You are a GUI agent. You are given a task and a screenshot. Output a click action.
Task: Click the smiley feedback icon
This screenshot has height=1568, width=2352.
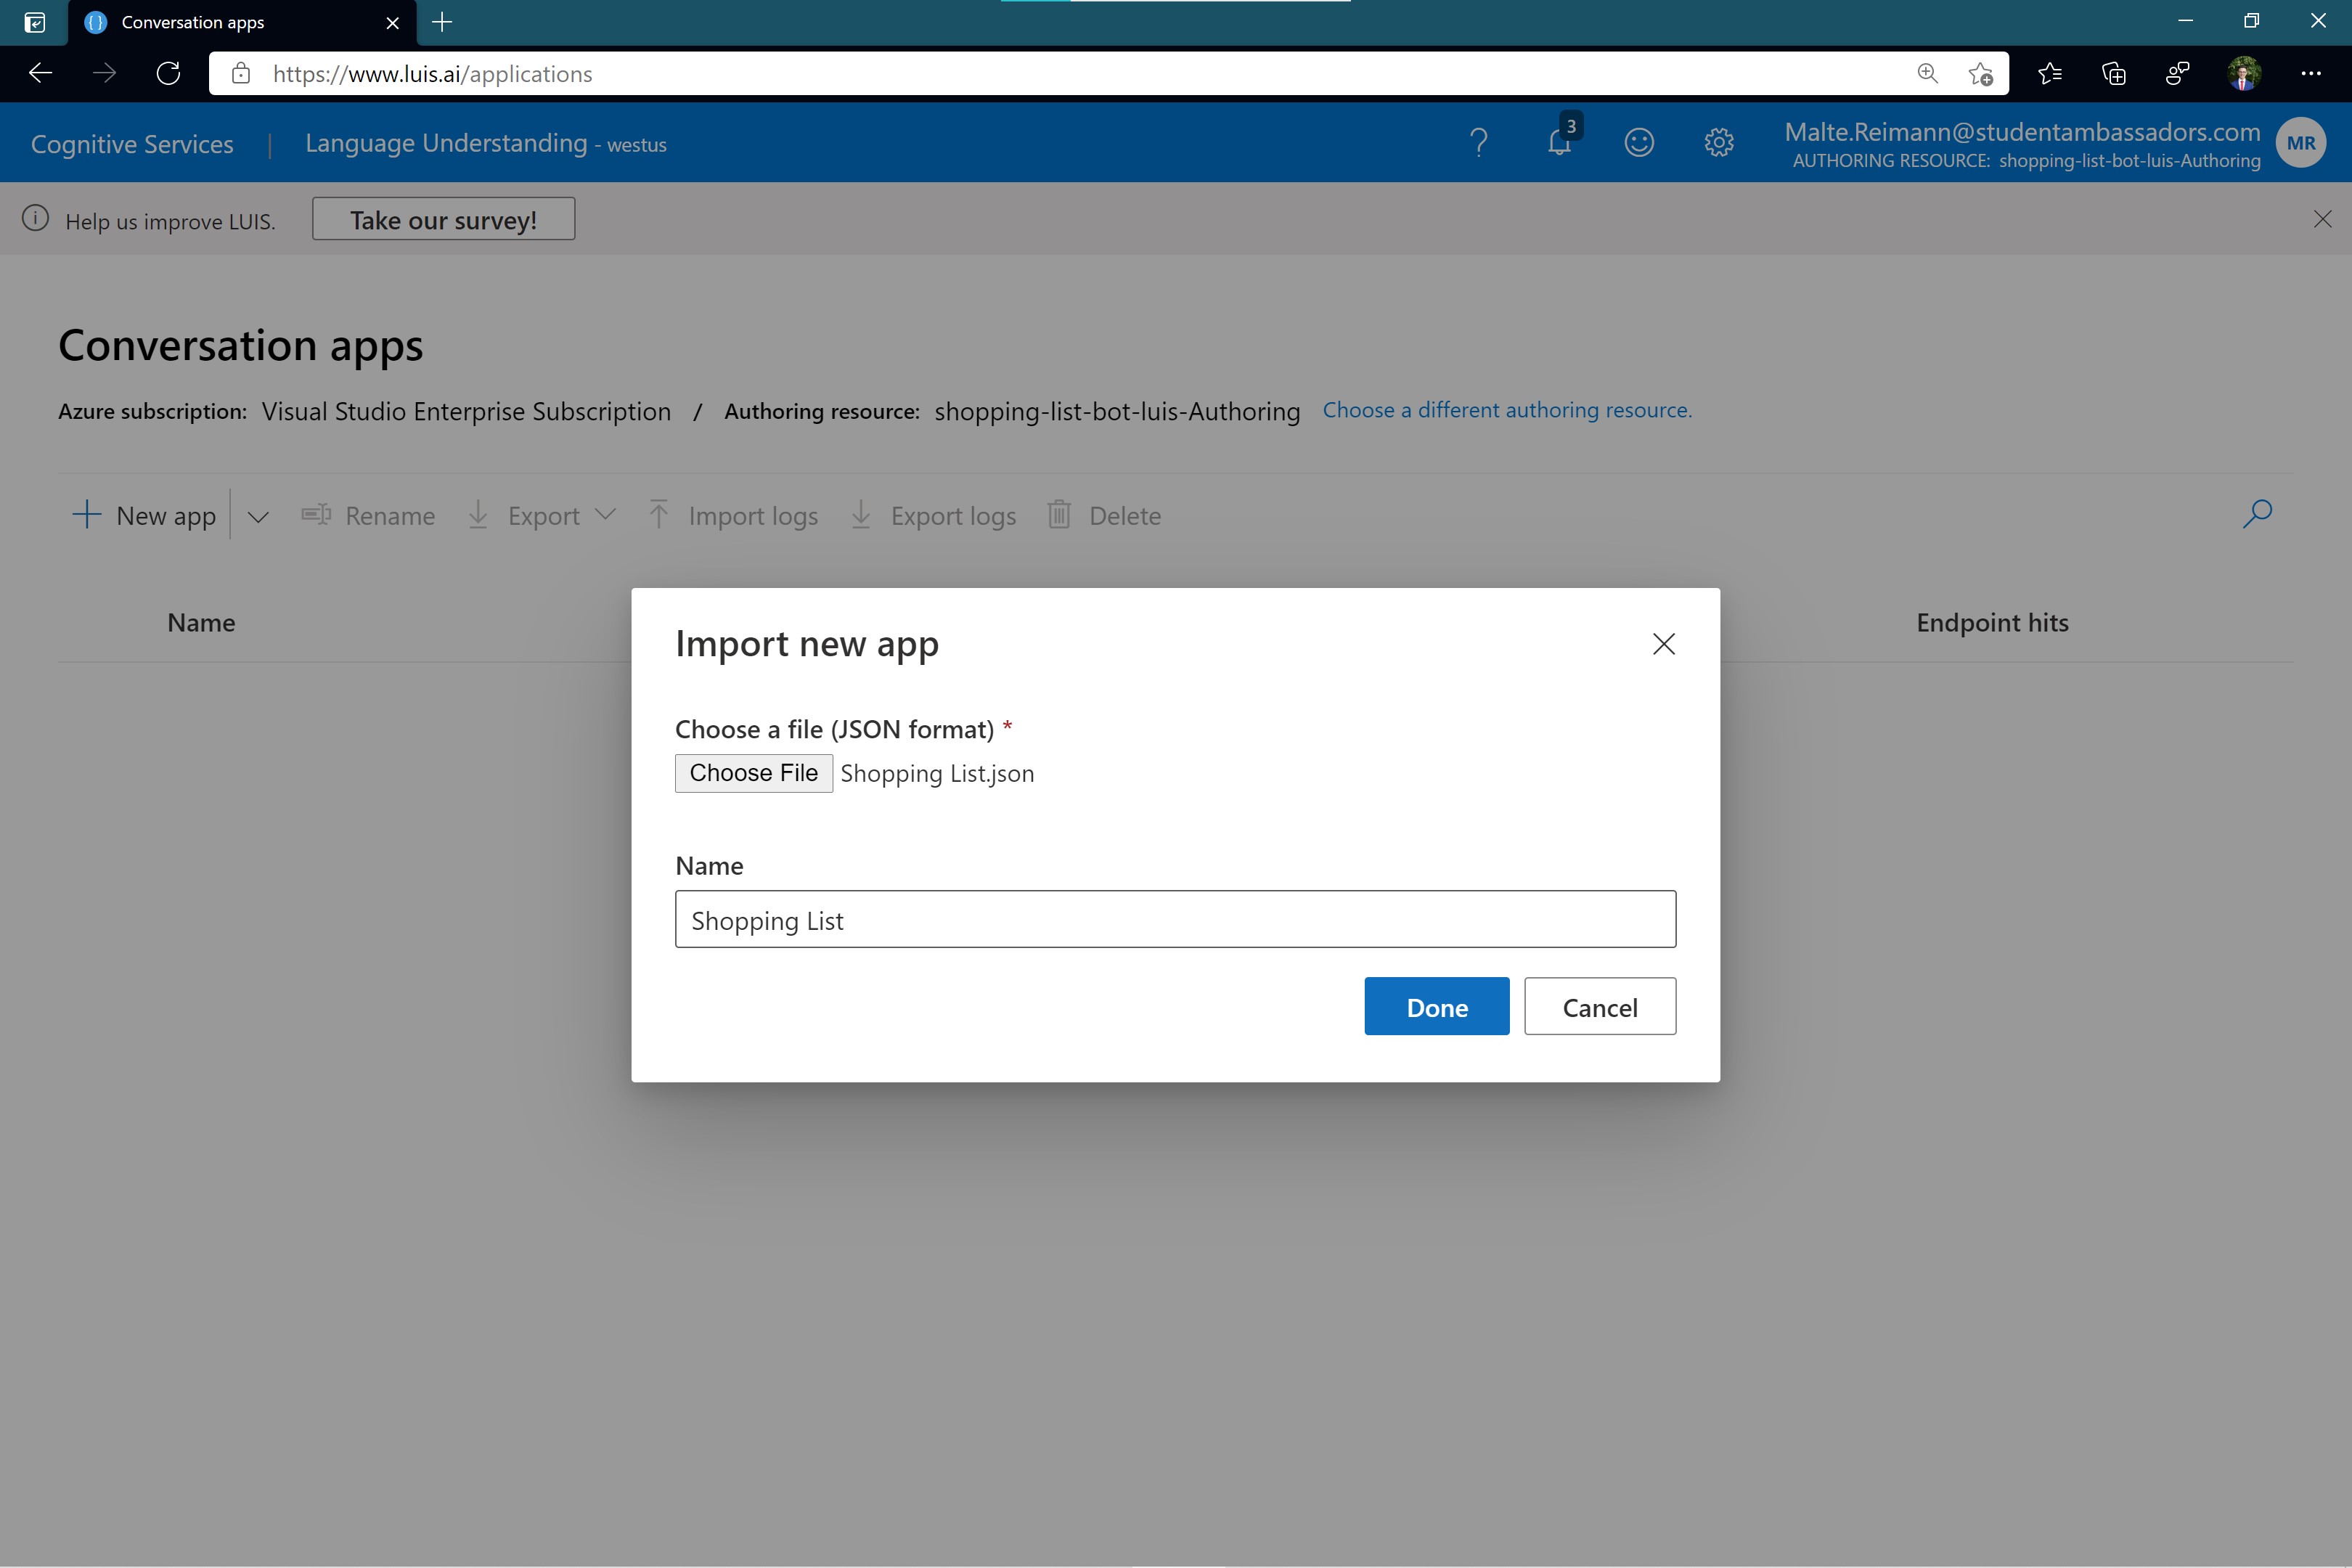tap(1638, 143)
